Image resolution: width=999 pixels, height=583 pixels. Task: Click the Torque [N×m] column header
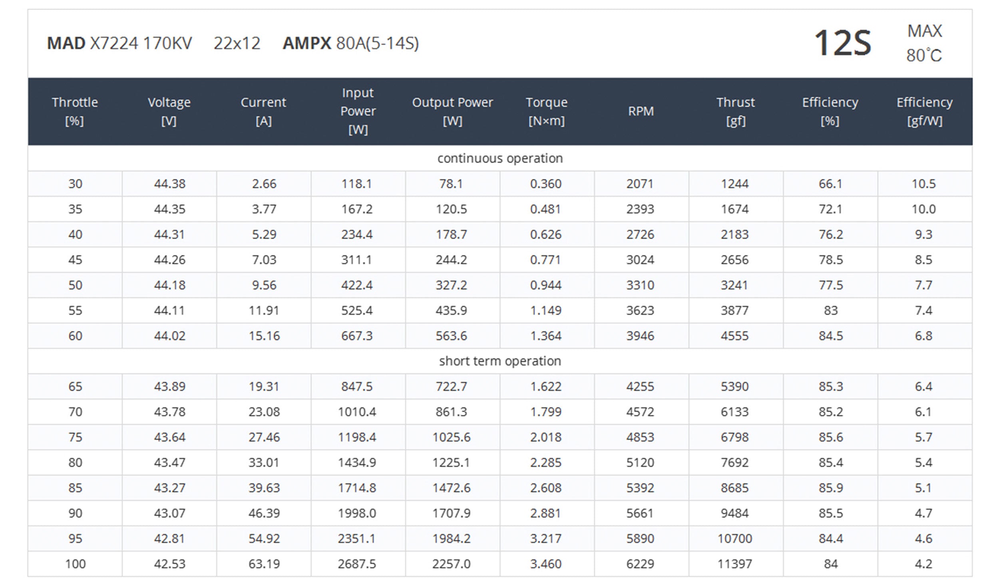pyautogui.click(x=546, y=111)
